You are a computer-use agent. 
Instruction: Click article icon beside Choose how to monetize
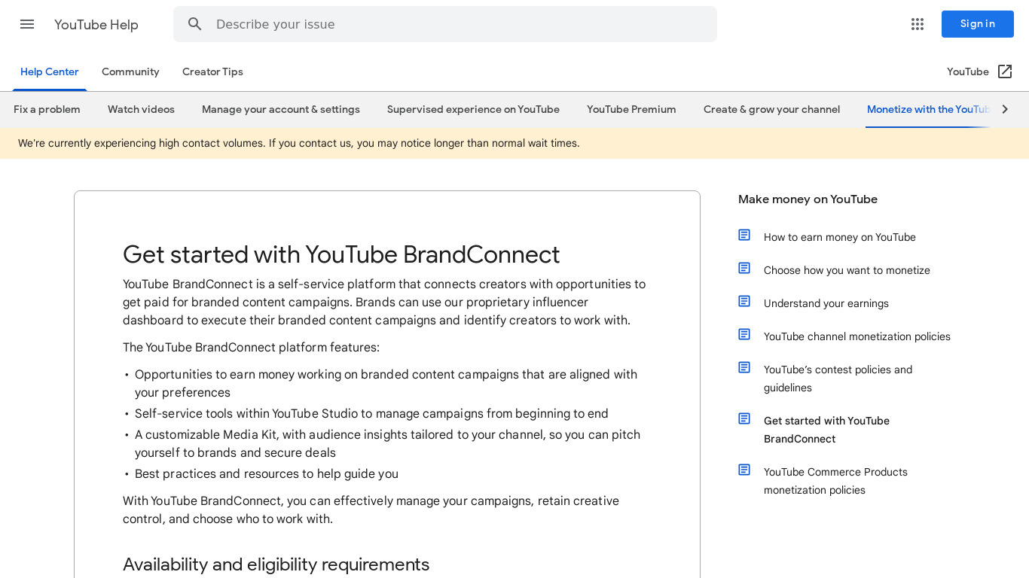[x=744, y=269]
